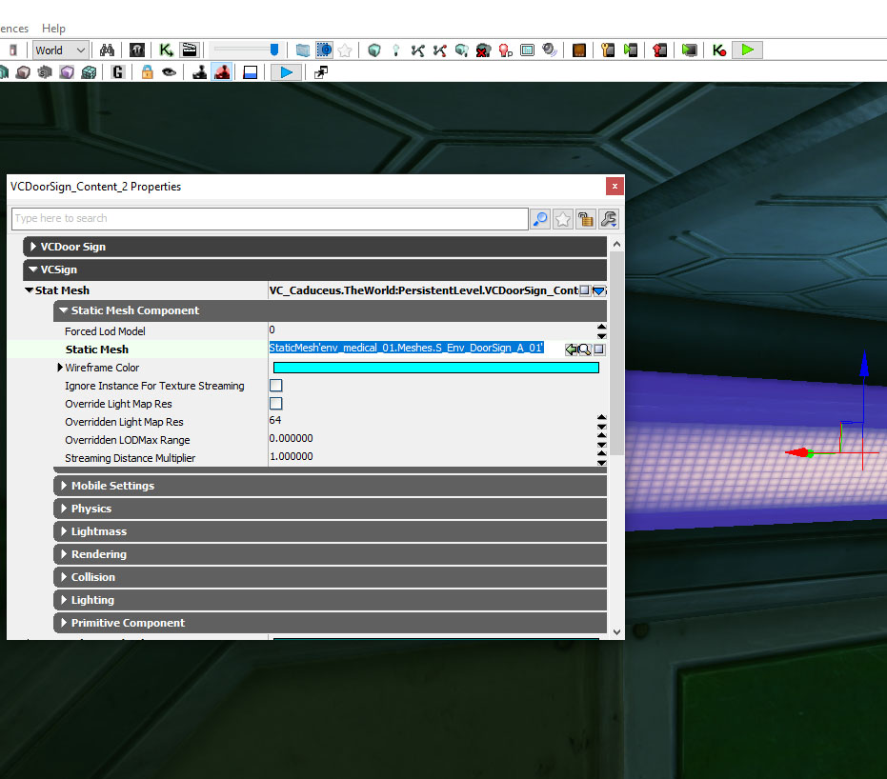Click the build paths icon

coord(418,50)
